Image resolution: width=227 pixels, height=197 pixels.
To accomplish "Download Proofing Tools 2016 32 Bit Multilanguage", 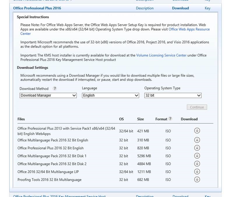I will click(x=197, y=180).
